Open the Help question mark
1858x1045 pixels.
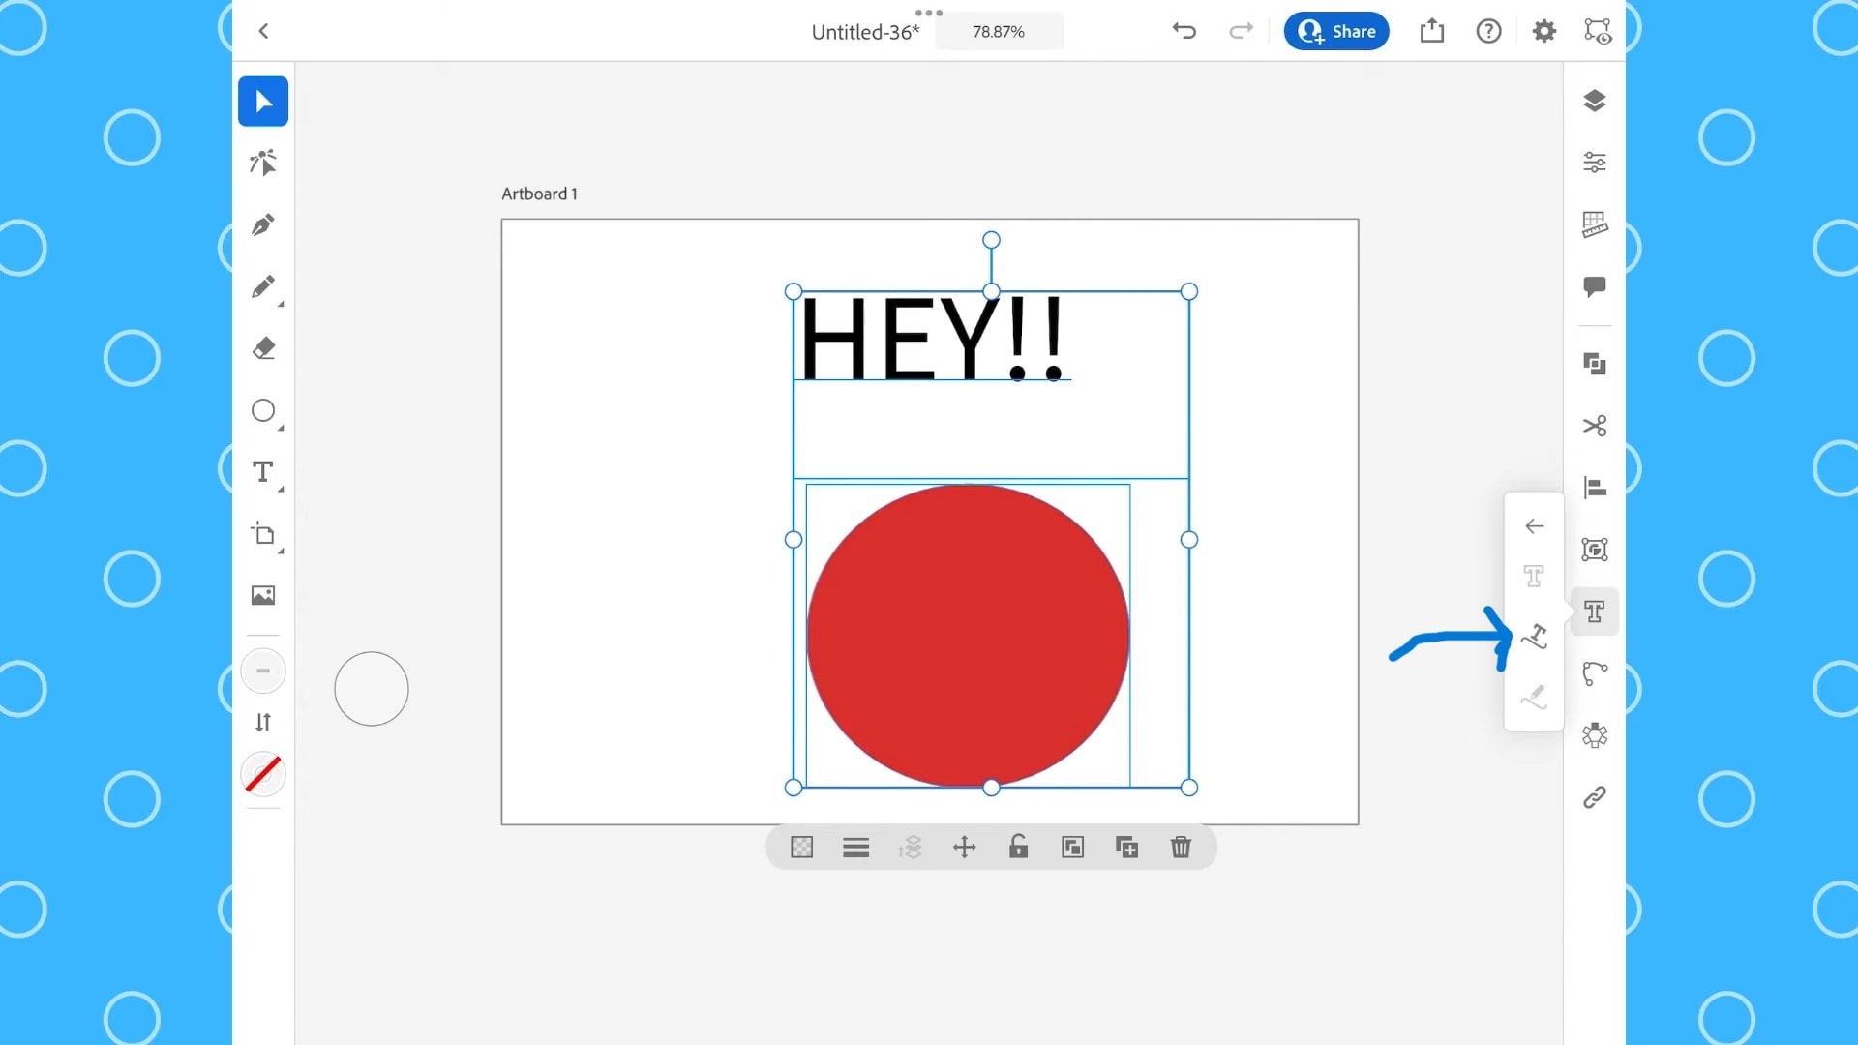1488,31
